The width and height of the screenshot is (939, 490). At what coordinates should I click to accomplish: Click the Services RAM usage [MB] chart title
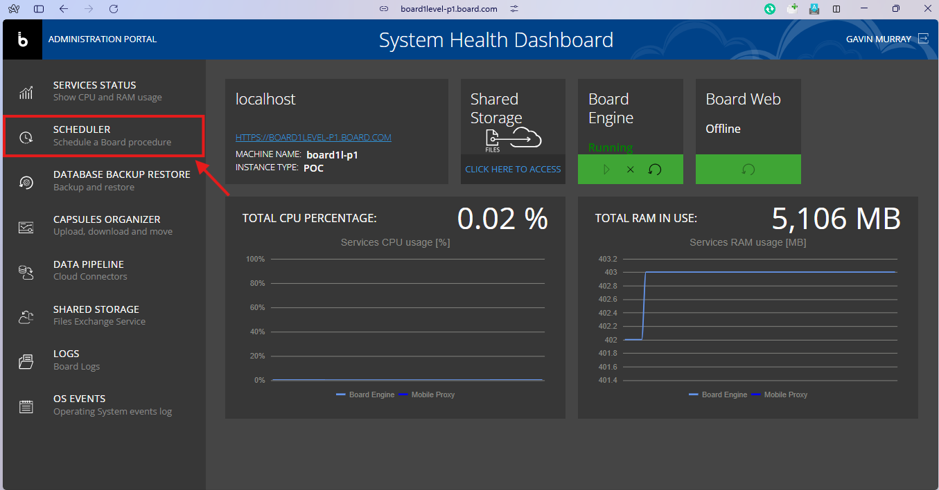click(748, 242)
